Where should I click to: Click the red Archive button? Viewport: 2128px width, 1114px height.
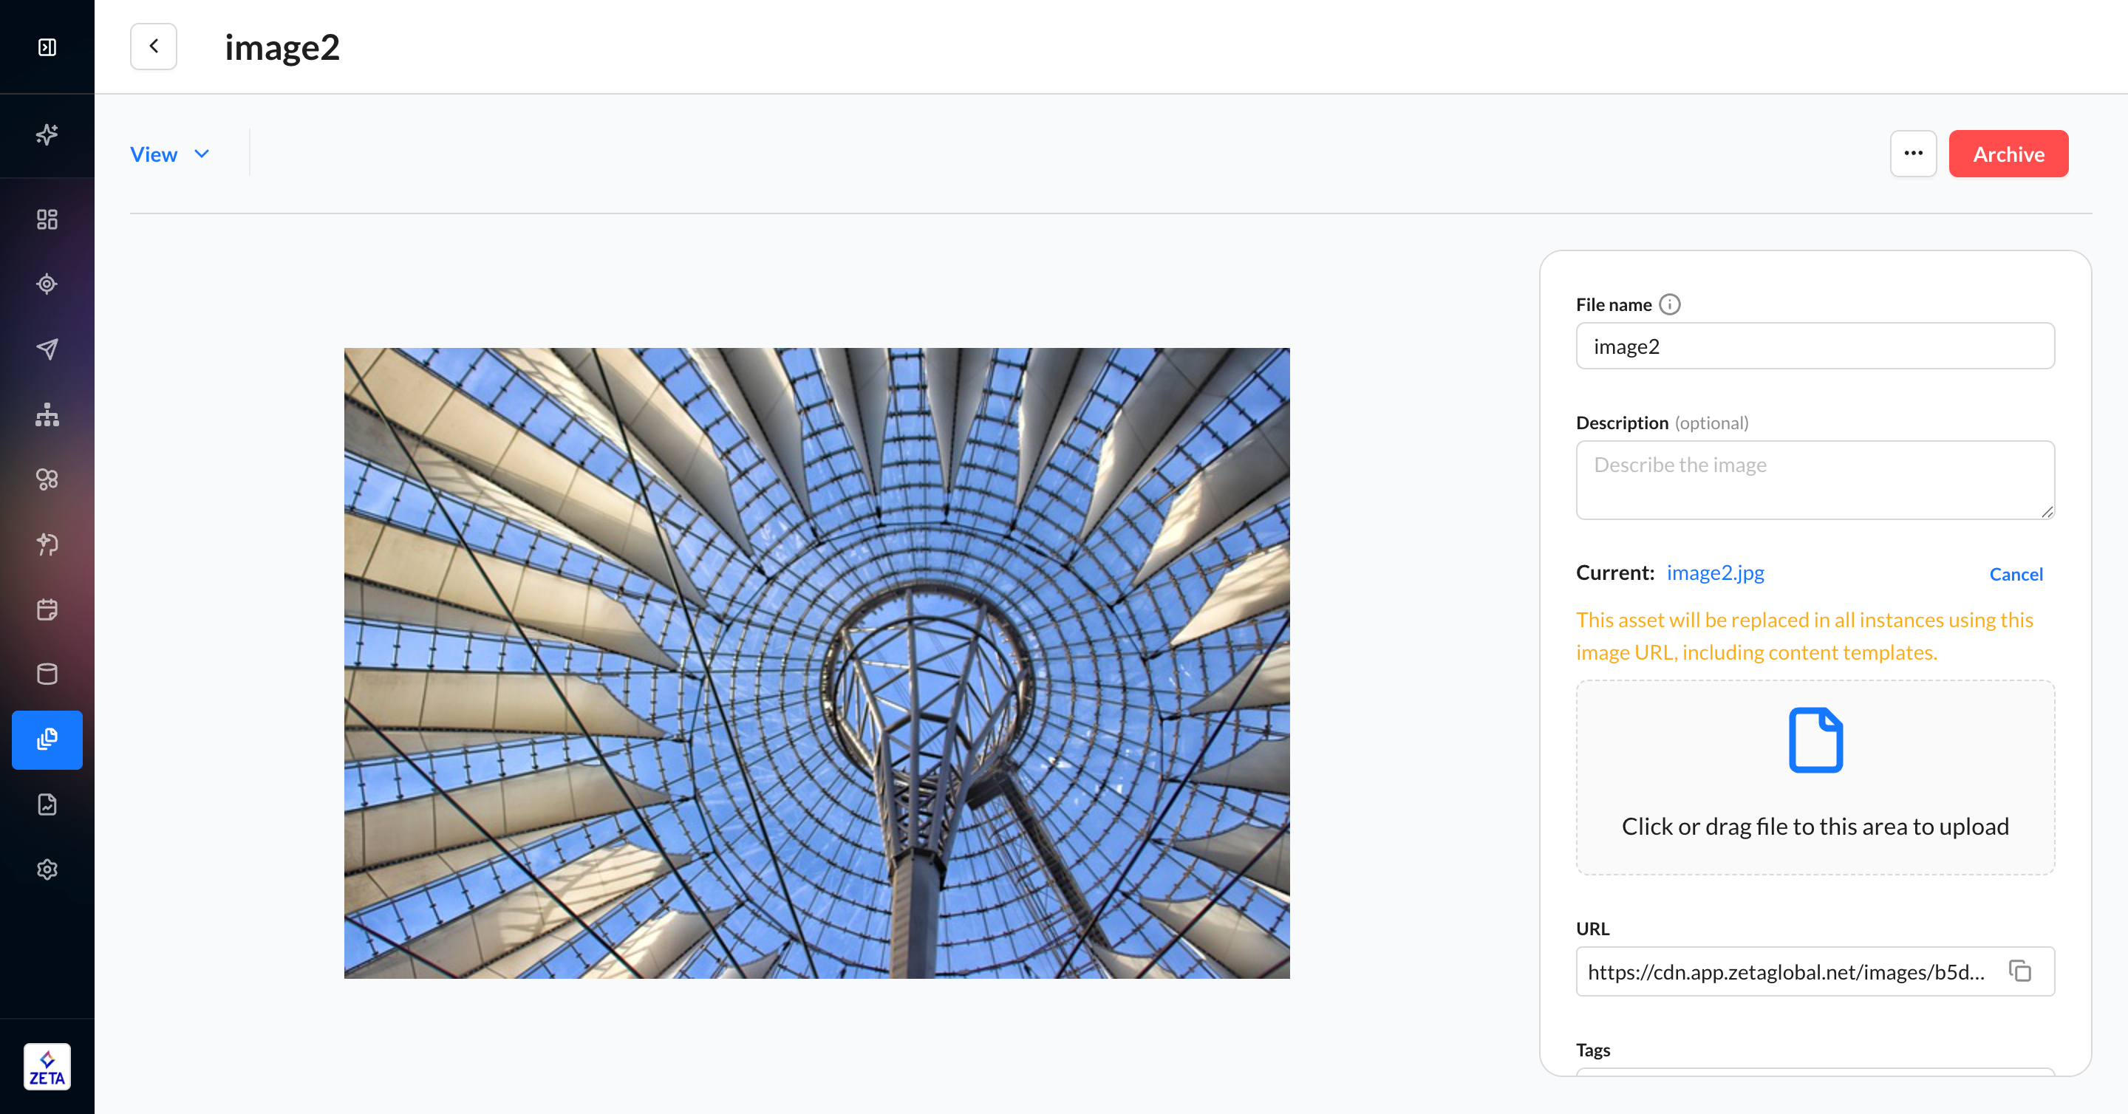[2008, 154]
